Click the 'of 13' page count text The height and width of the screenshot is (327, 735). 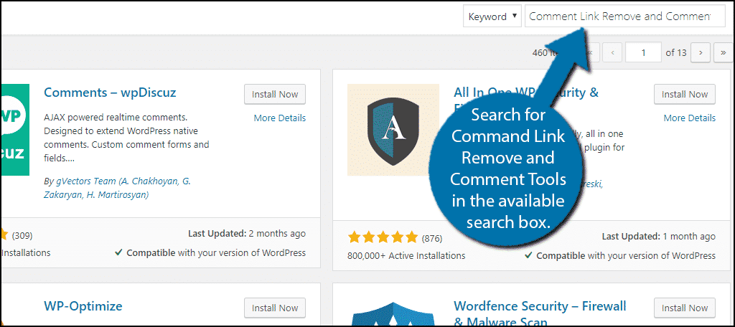(x=676, y=52)
